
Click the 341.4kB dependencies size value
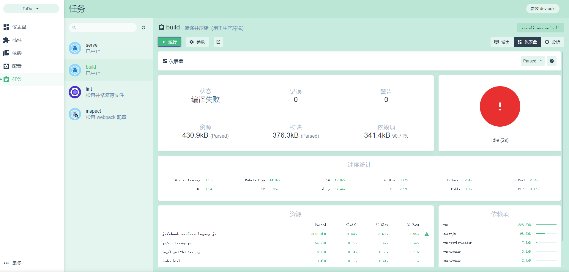(377, 135)
